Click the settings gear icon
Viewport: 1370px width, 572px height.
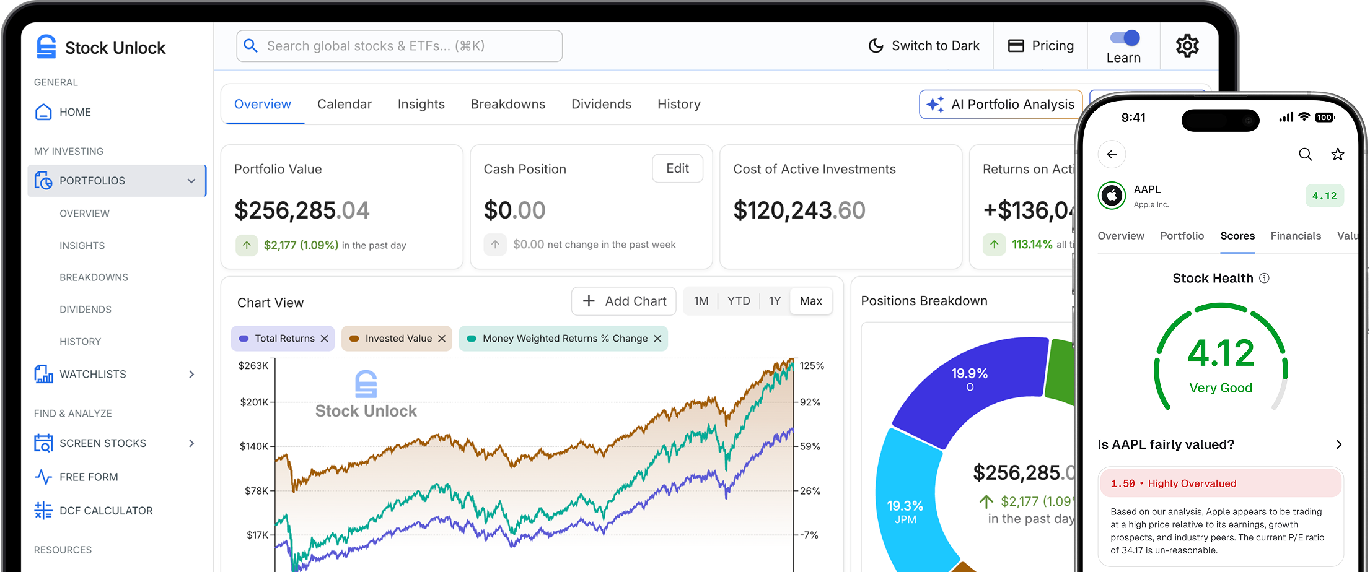(1188, 45)
